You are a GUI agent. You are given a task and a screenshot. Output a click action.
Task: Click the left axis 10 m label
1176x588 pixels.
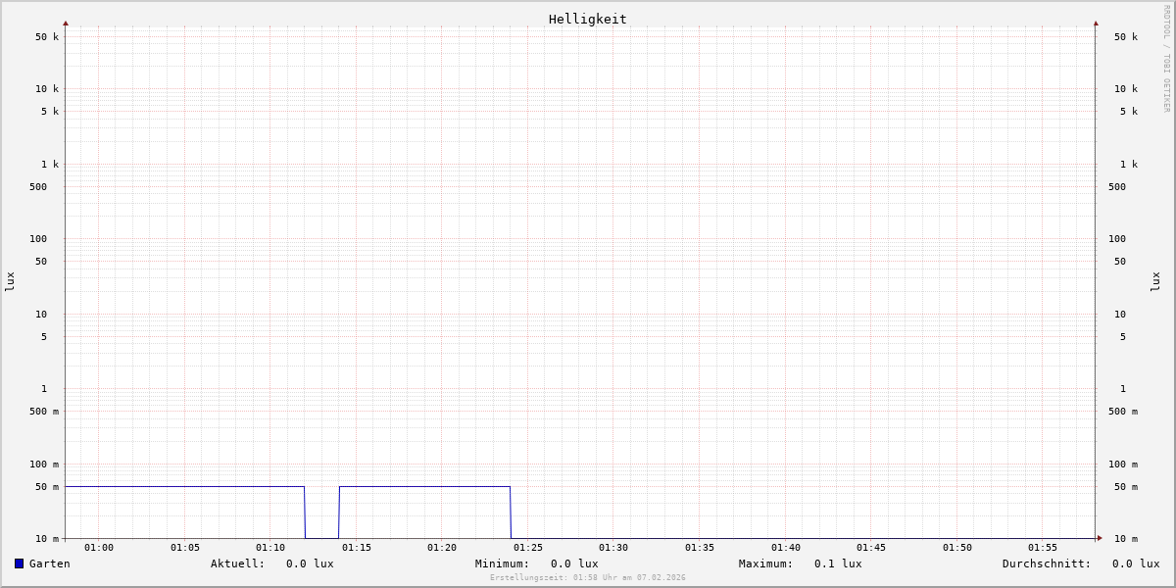(x=47, y=539)
